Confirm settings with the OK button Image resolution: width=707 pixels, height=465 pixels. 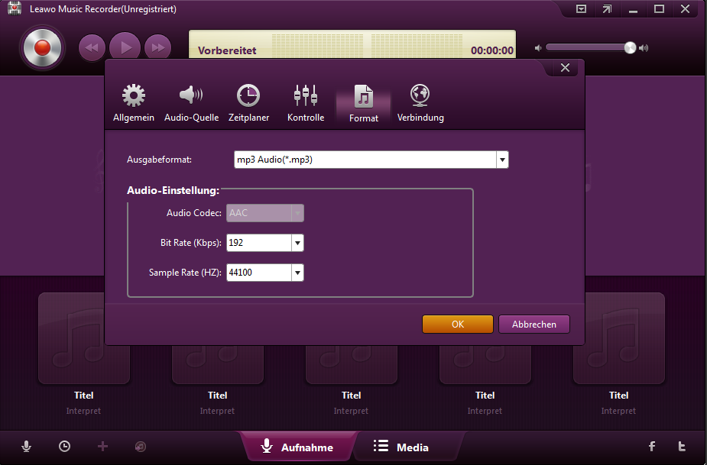[458, 325]
